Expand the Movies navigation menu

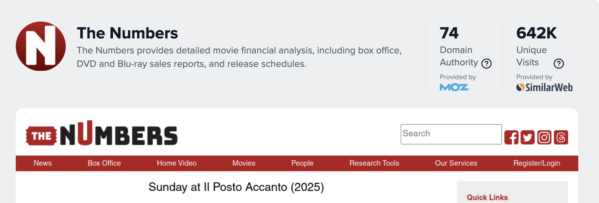244,163
